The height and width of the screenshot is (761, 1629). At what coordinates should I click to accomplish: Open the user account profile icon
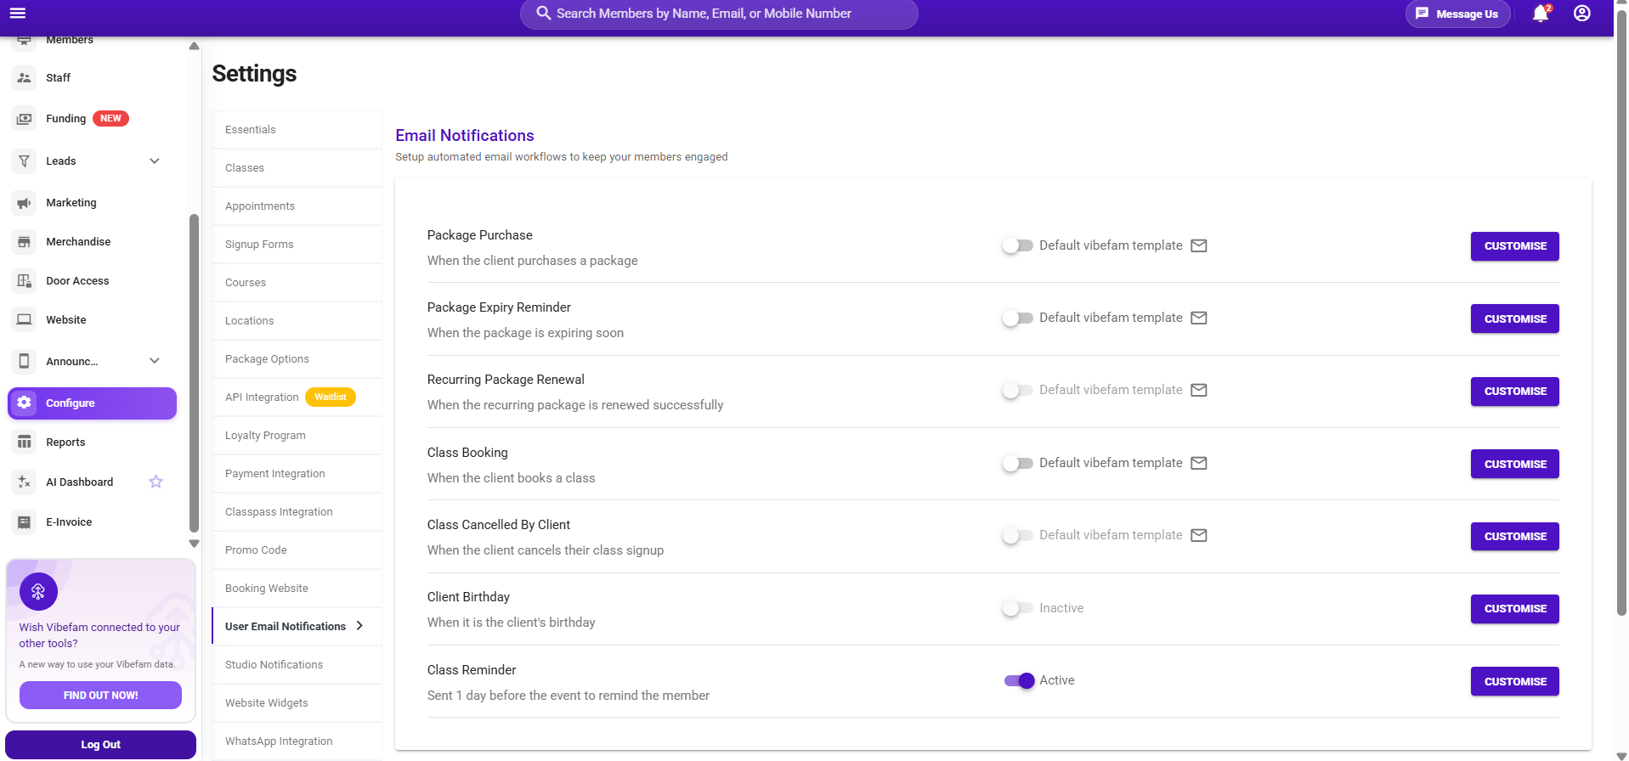coord(1582,14)
